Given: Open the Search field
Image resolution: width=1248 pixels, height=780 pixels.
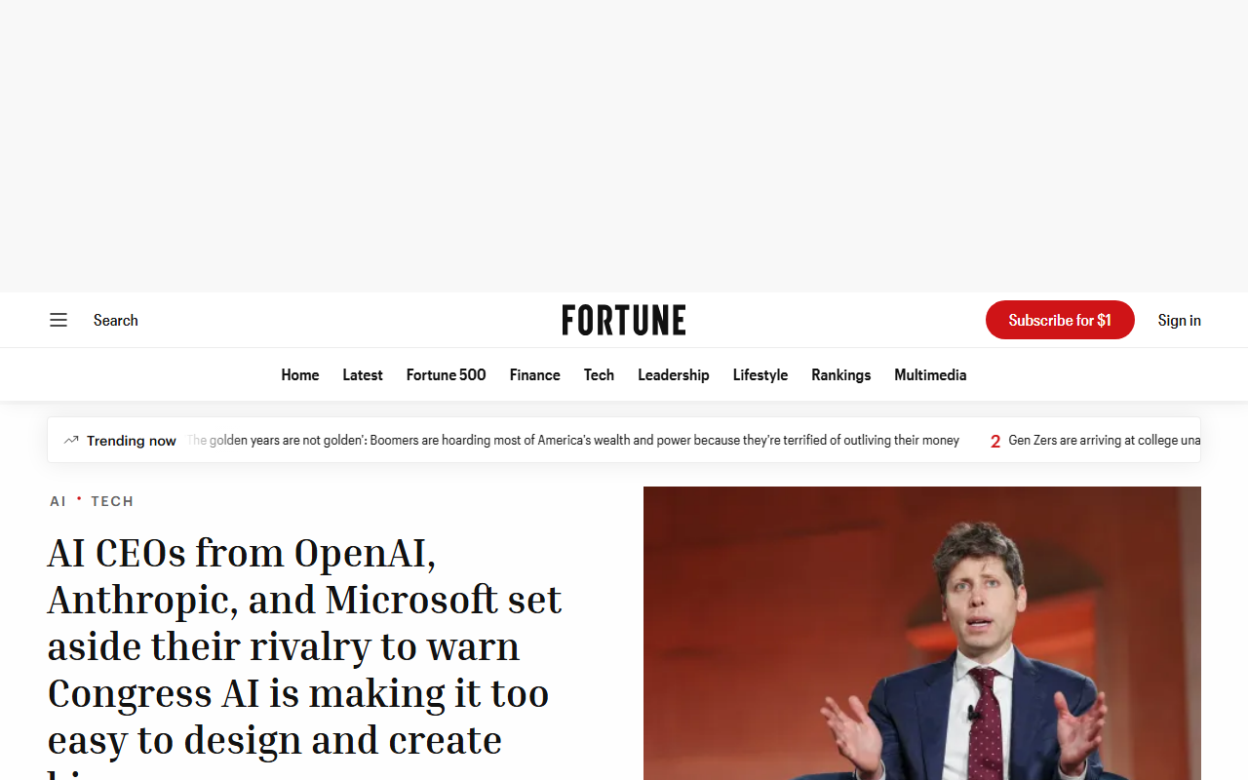Looking at the screenshot, I should point(115,320).
